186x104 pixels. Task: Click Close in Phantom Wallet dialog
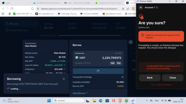[173, 78]
